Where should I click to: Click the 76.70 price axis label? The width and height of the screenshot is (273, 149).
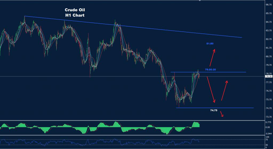tap(269, 91)
